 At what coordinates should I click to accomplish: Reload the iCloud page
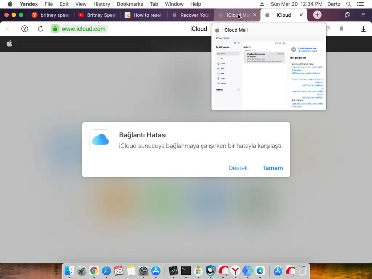click(x=41, y=29)
